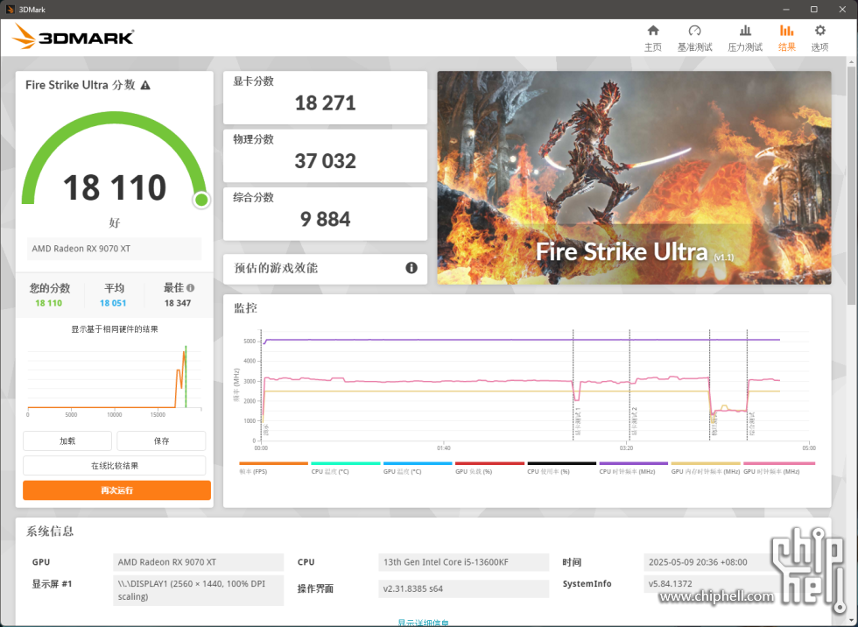Click the 3DMark app icon in the title bar

point(10,10)
